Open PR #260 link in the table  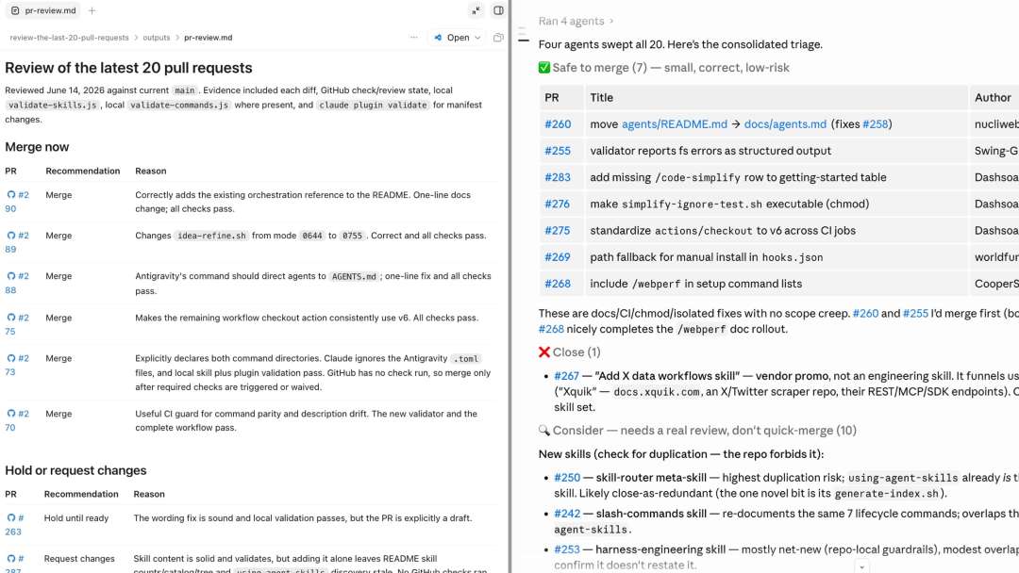558,124
